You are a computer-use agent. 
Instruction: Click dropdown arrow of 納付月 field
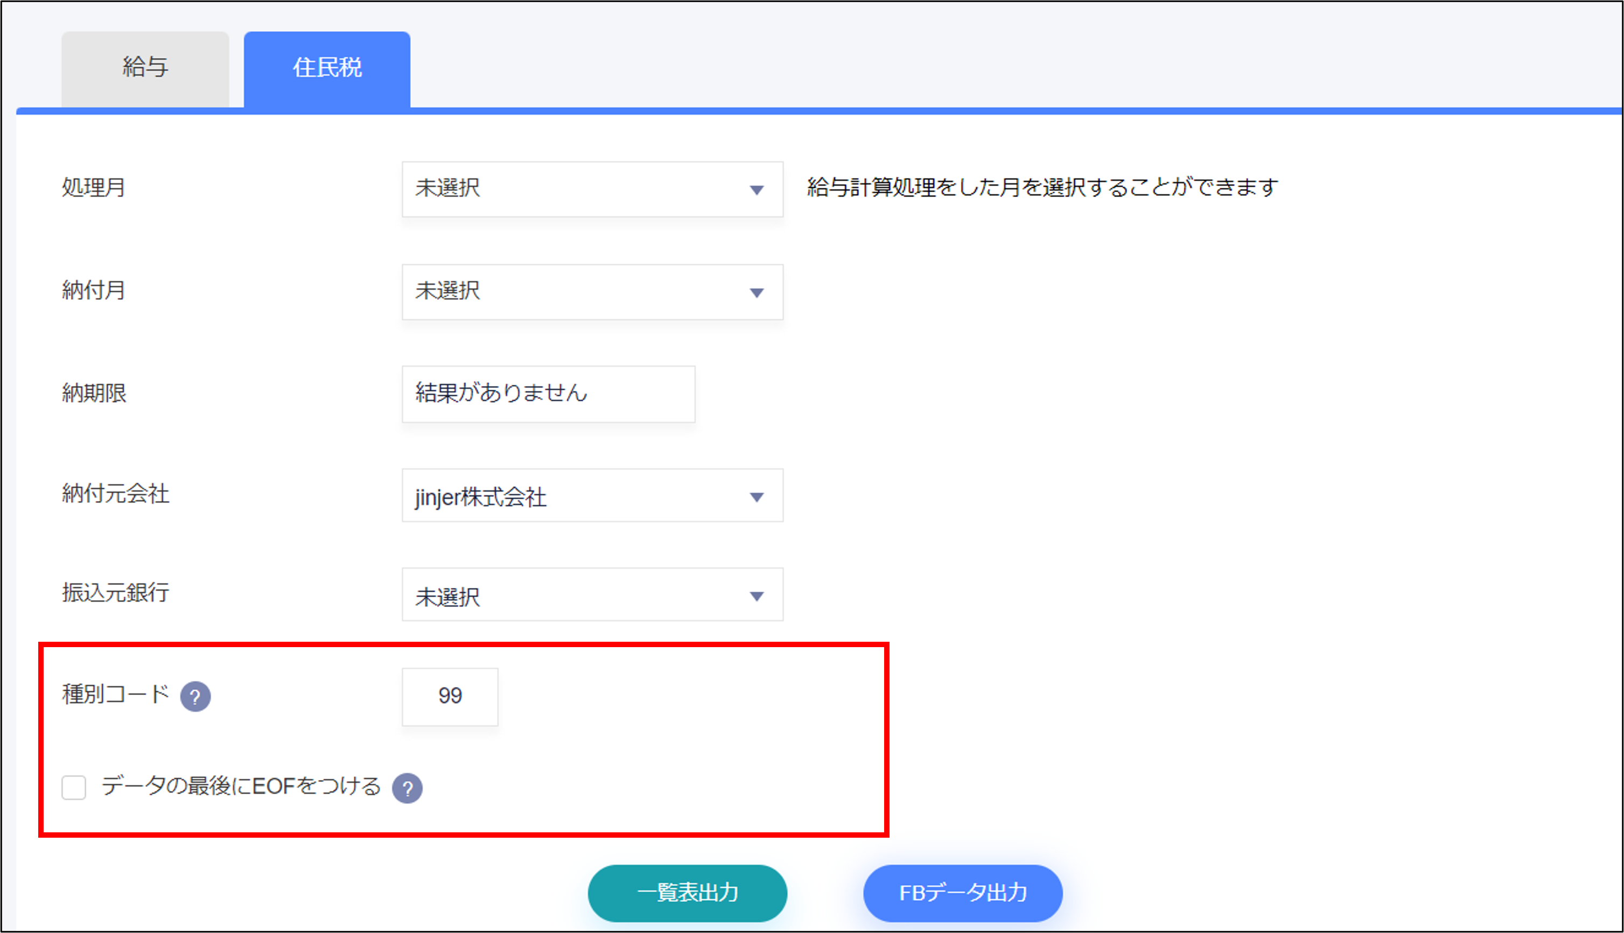[x=757, y=293]
